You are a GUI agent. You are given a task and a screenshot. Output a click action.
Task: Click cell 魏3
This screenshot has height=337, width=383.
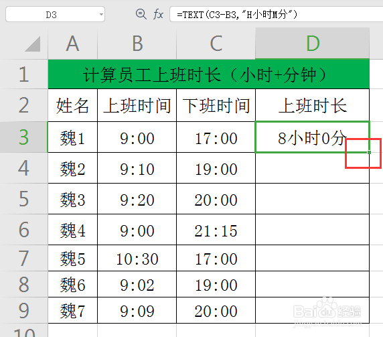(72, 199)
